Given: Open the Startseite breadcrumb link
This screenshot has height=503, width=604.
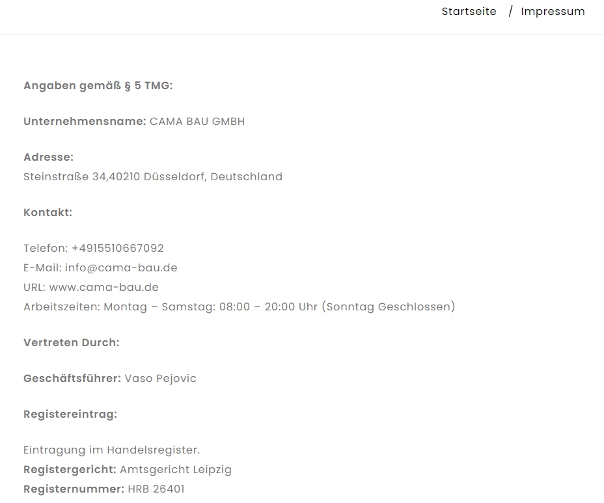Looking at the screenshot, I should coord(469,12).
